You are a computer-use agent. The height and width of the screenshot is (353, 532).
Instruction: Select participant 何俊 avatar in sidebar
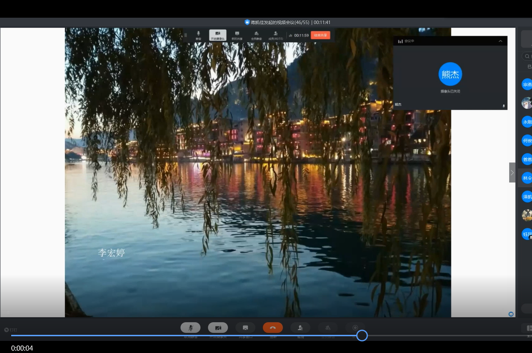(x=527, y=140)
